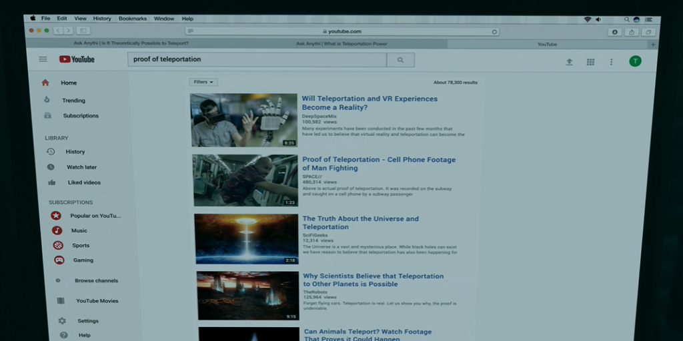
Task: Visit TheRobots channel link
Action: click(x=315, y=292)
